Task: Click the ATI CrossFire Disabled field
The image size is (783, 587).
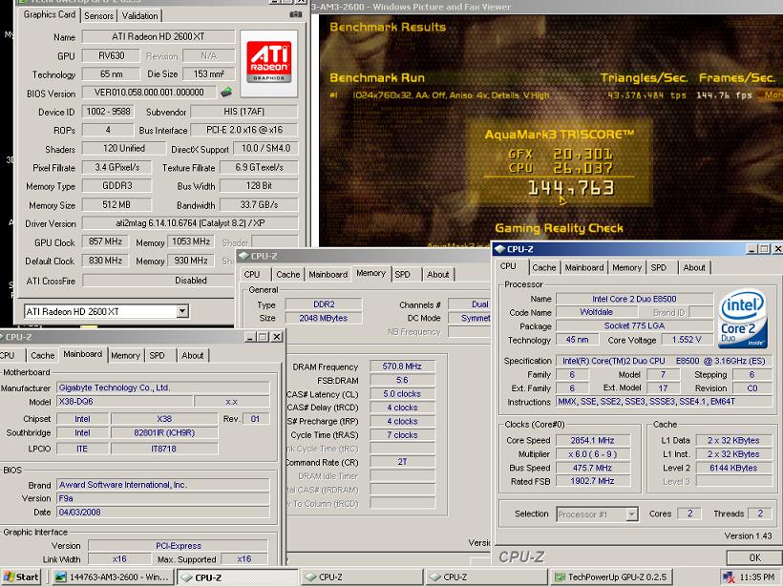Action: (x=190, y=281)
